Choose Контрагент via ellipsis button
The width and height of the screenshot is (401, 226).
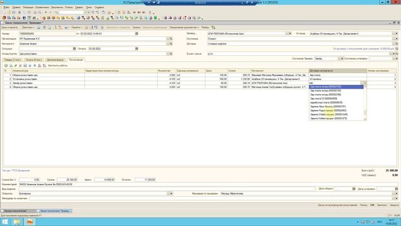tap(168, 44)
